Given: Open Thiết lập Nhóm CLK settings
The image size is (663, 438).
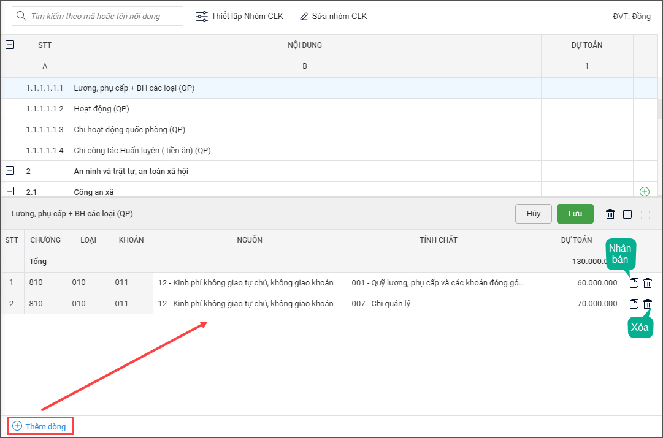Looking at the screenshot, I should point(240,17).
